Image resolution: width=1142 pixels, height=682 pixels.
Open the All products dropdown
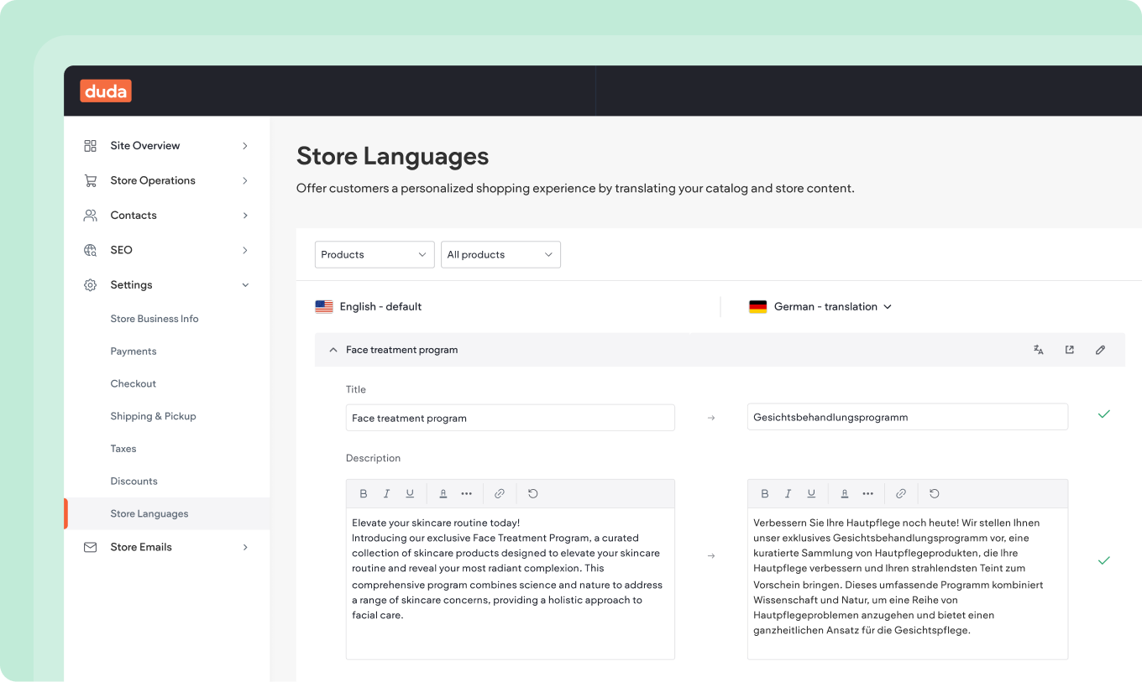point(500,254)
